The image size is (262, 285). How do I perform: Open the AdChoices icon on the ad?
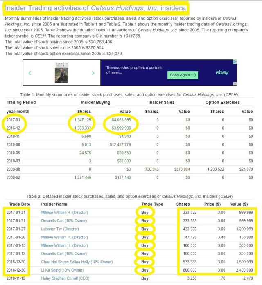pyautogui.click(x=235, y=62)
